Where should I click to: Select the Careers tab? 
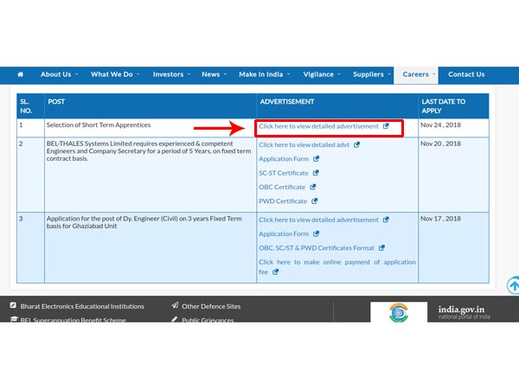coord(415,74)
